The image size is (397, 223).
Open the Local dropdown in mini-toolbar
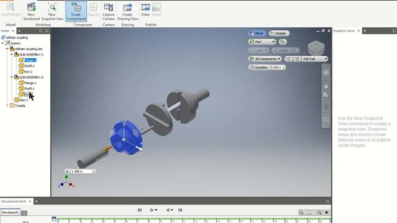point(258,50)
